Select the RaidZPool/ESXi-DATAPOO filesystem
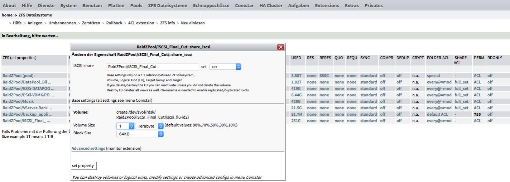The image size is (510, 182). pyautogui.click(x=28, y=88)
